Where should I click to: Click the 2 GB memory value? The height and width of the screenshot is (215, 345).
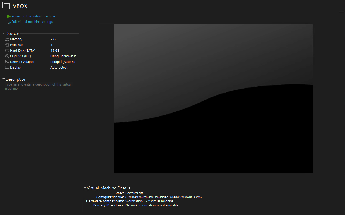[54, 39]
